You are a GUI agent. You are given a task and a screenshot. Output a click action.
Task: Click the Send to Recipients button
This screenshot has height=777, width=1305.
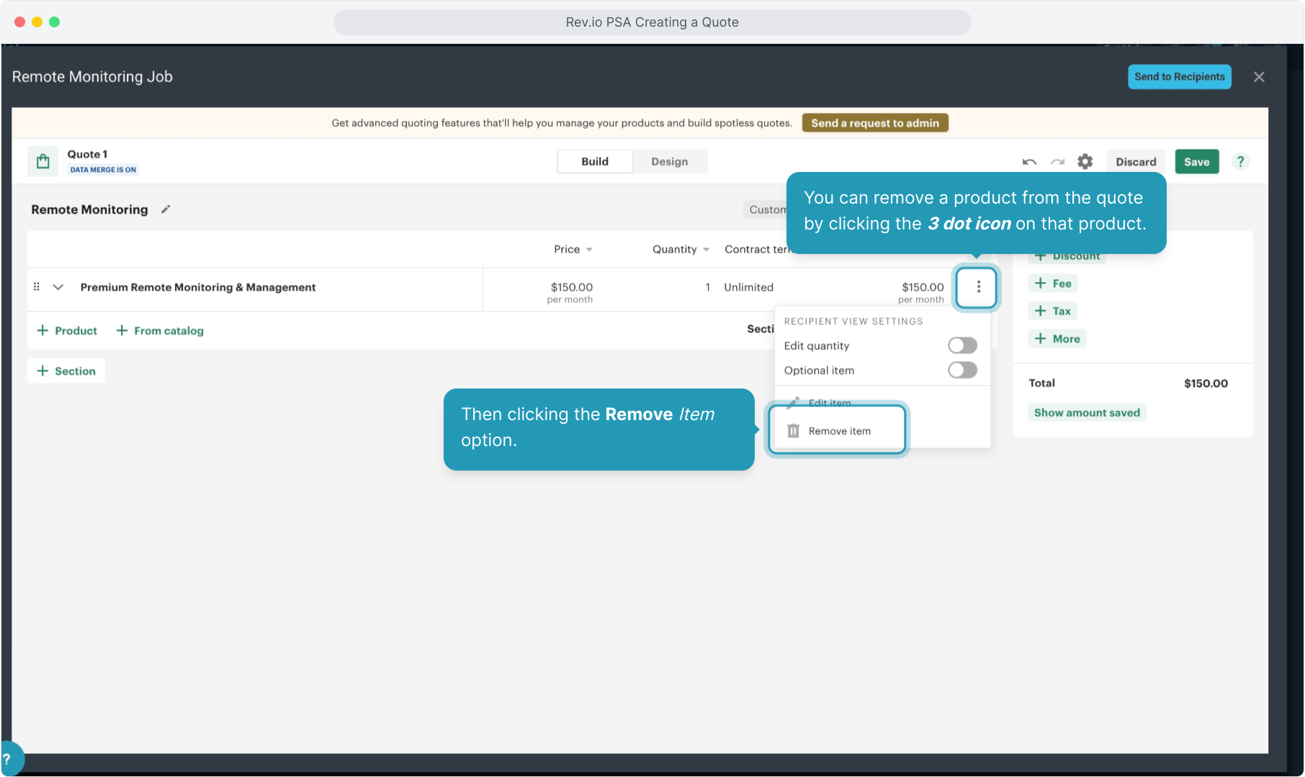tap(1179, 77)
